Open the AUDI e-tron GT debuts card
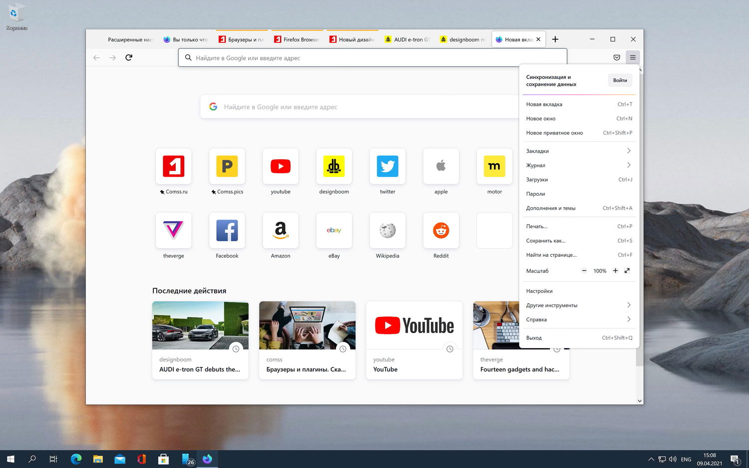Viewport: 749px width, 468px height. (200, 340)
